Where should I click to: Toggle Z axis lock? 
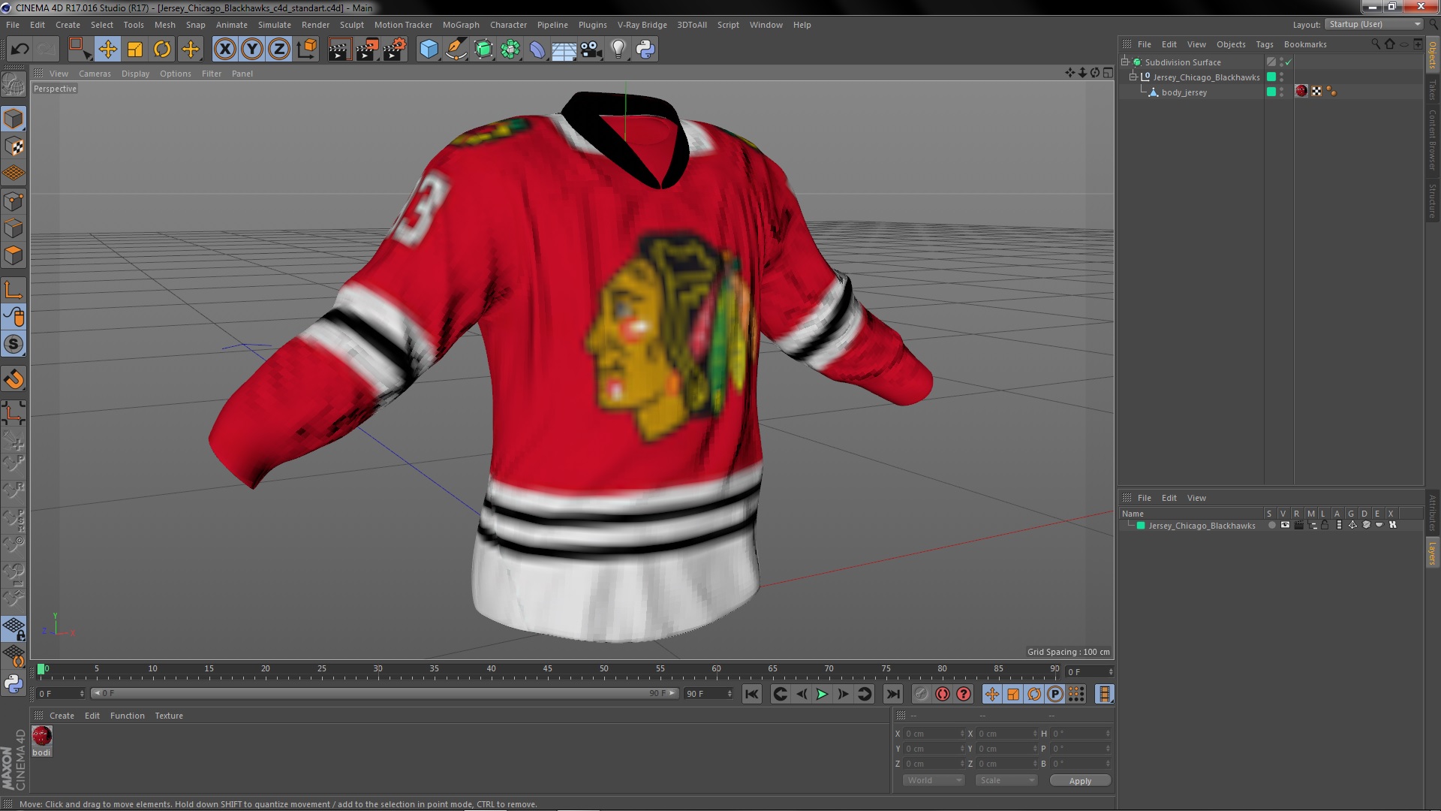click(279, 50)
